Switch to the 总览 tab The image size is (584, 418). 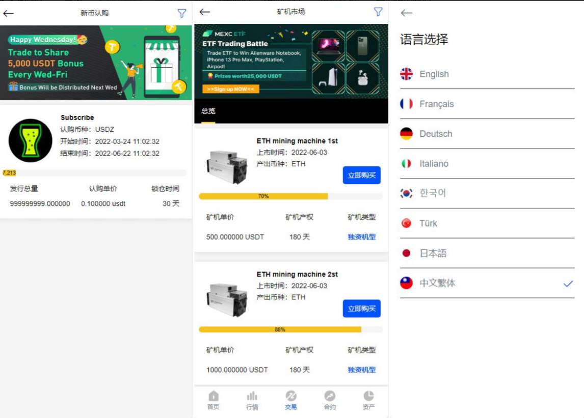click(x=208, y=111)
